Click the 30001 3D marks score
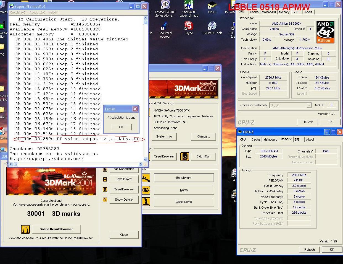Screen dimensions: 343x264 pos(54,214)
